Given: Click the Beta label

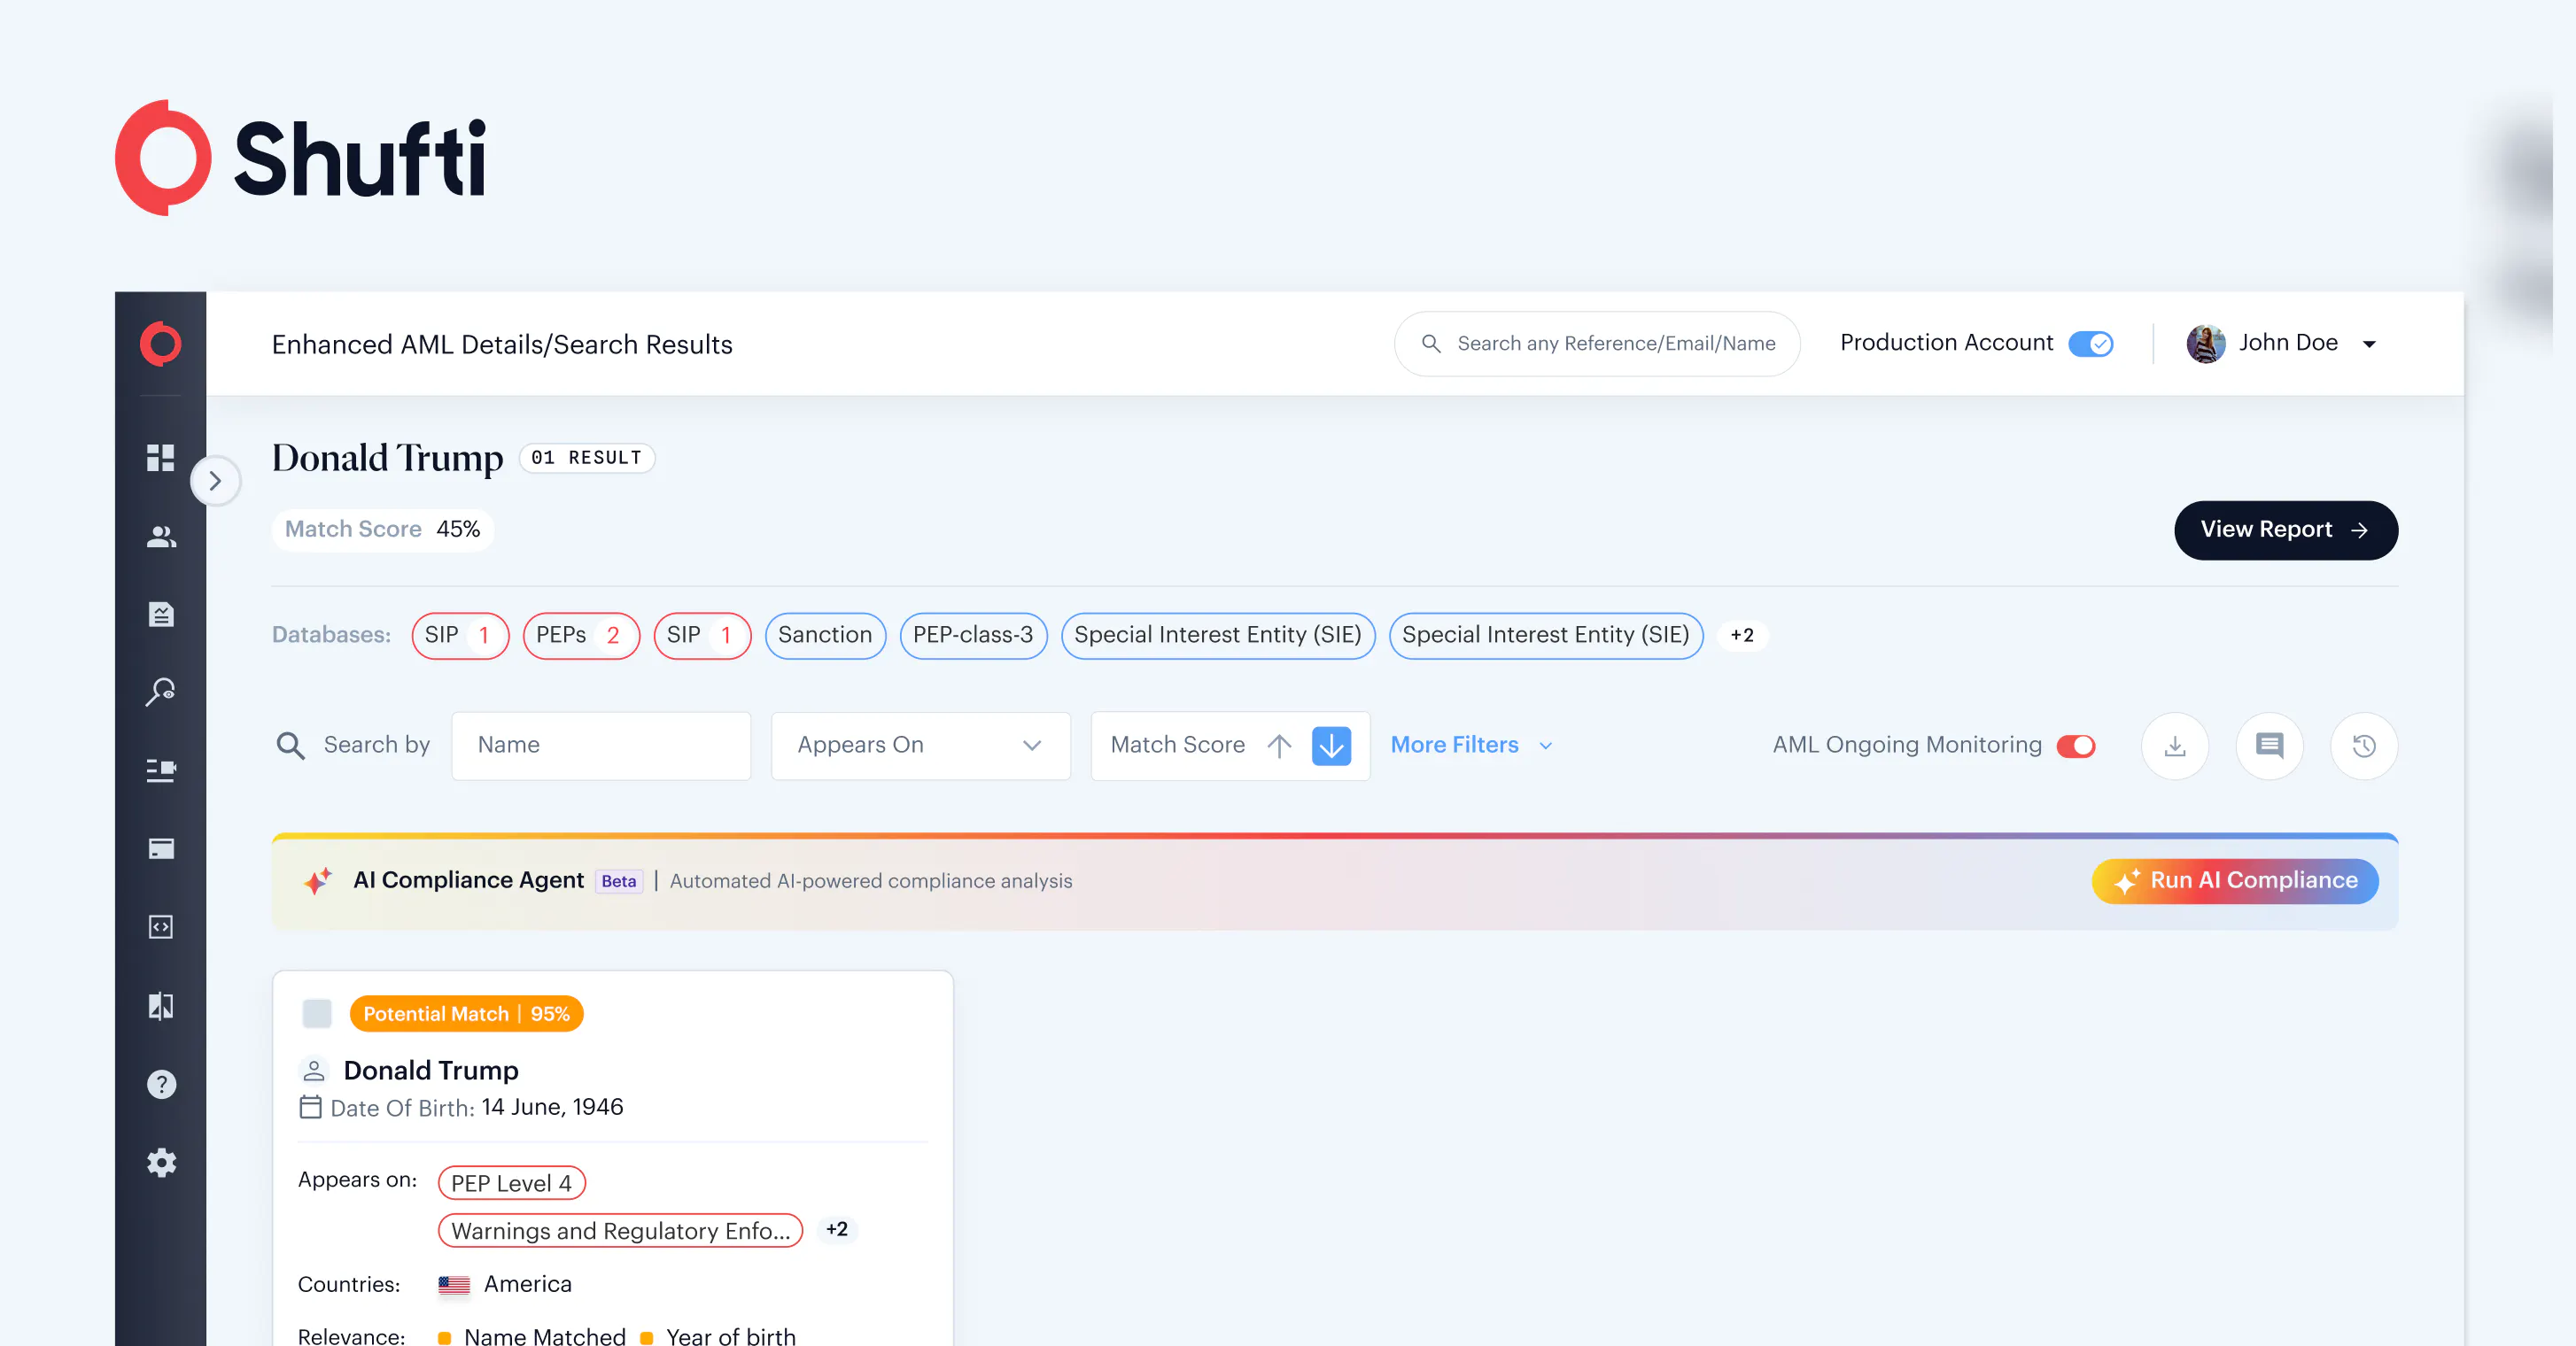Looking at the screenshot, I should click(619, 881).
